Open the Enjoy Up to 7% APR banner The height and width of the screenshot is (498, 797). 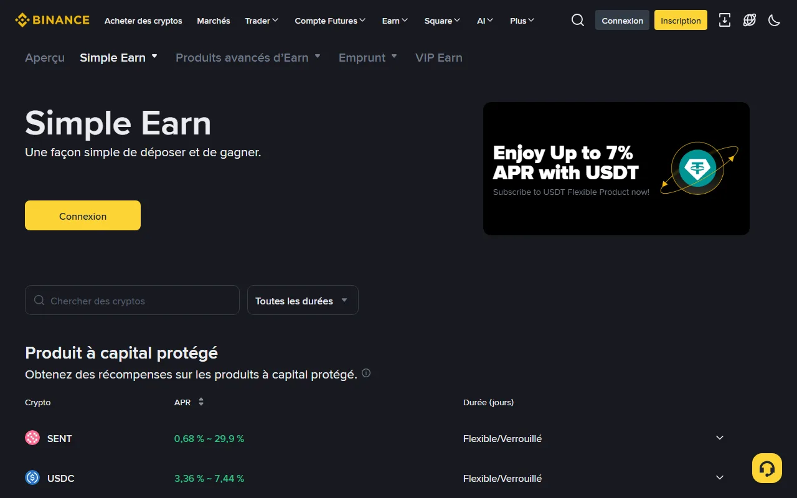click(616, 169)
